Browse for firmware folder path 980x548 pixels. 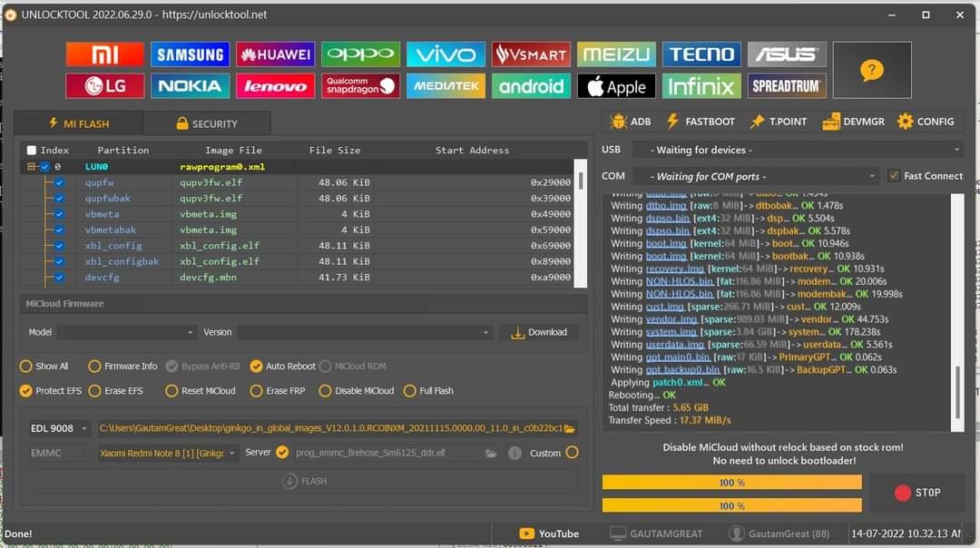click(569, 428)
